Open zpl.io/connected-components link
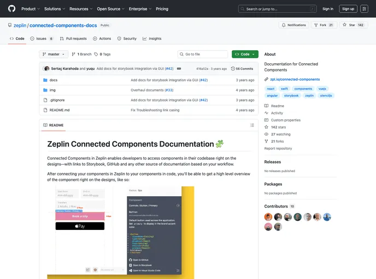Viewport: 376px width, 279px height. point(295,79)
